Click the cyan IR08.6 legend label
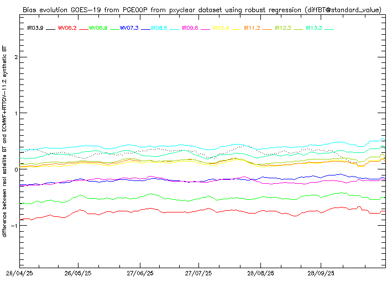Viewport: 387px width, 298px height. [x=160, y=28]
